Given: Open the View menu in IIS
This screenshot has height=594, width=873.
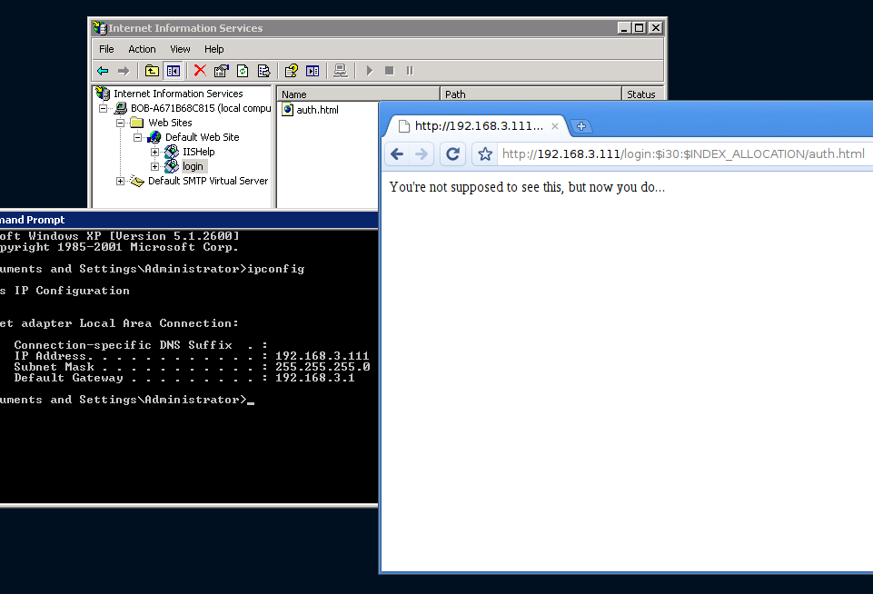Looking at the screenshot, I should point(180,49).
